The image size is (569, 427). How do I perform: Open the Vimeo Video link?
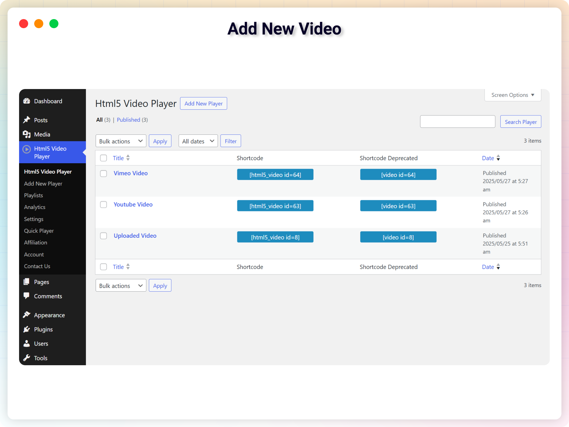(130, 173)
